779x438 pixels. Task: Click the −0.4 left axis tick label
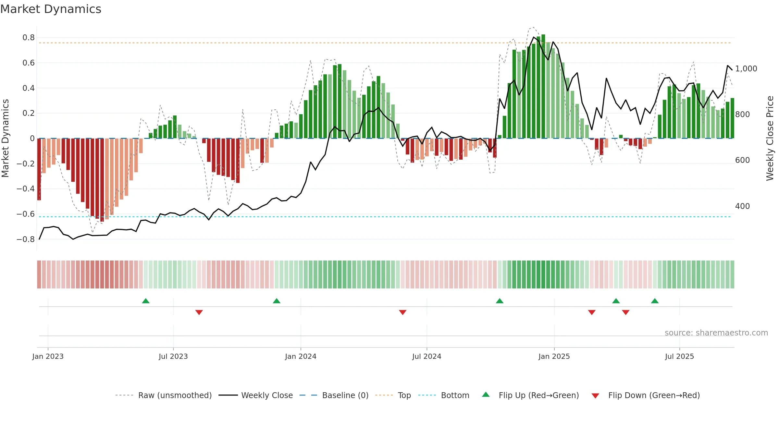pyautogui.click(x=26, y=189)
